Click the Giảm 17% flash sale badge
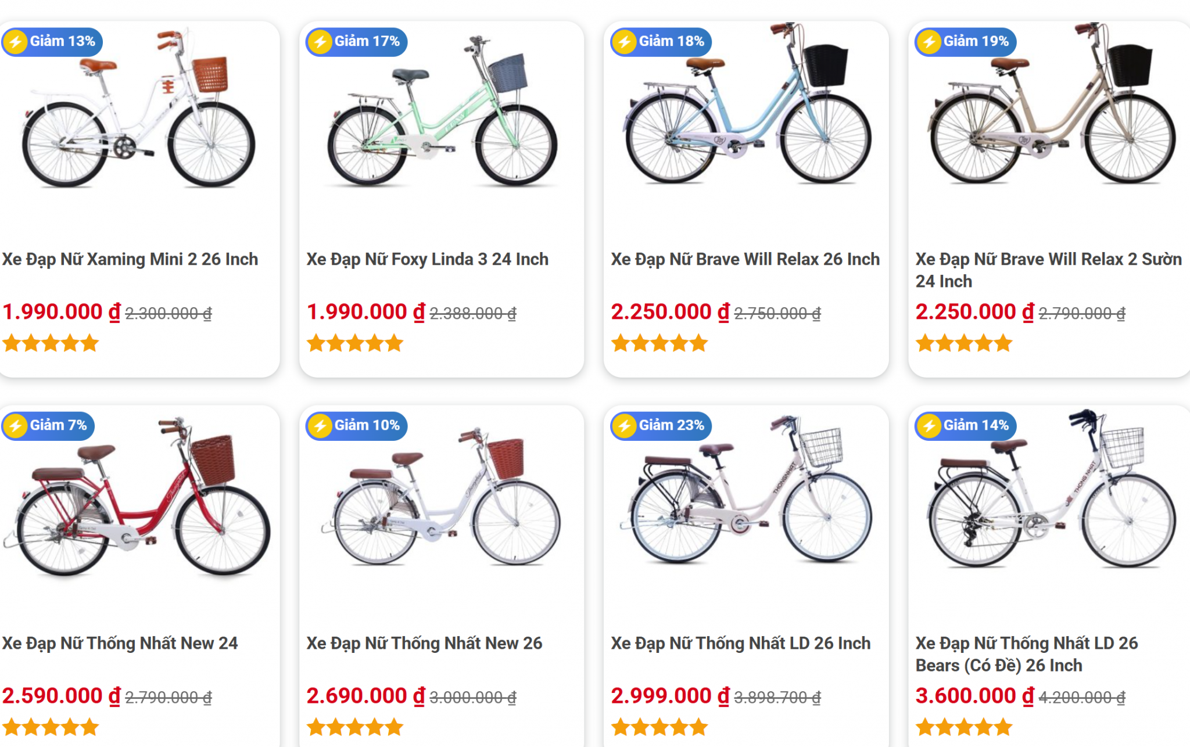 coord(357,42)
